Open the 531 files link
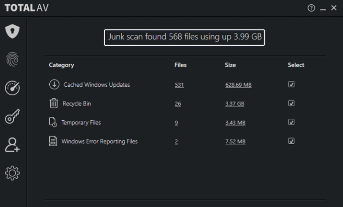Screen dimensions: 343x207 coord(179,85)
